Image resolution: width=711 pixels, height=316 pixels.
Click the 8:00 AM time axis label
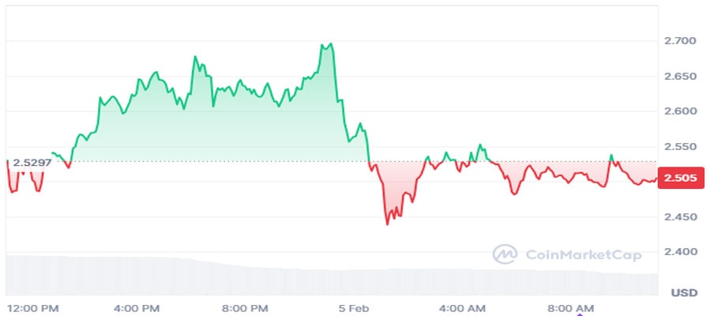coord(570,307)
